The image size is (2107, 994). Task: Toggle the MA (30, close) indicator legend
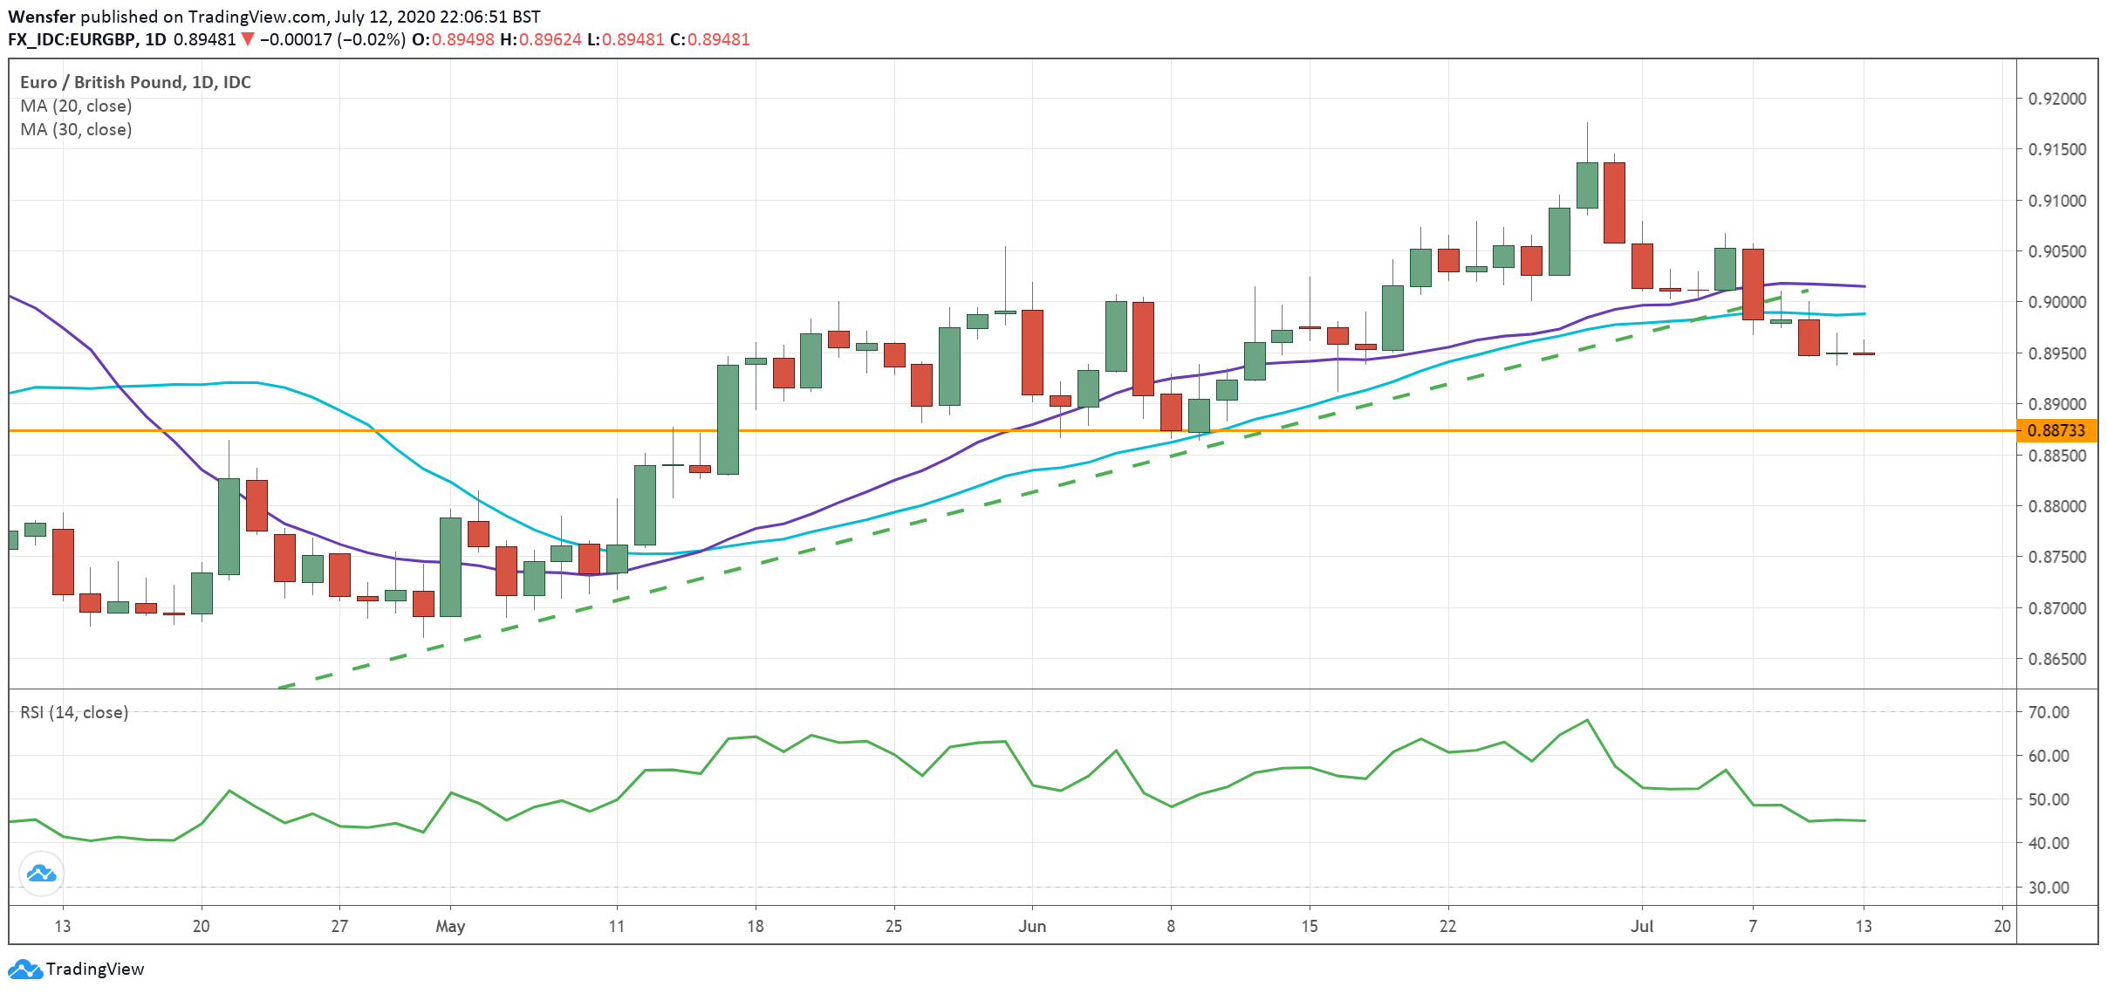click(x=75, y=129)
